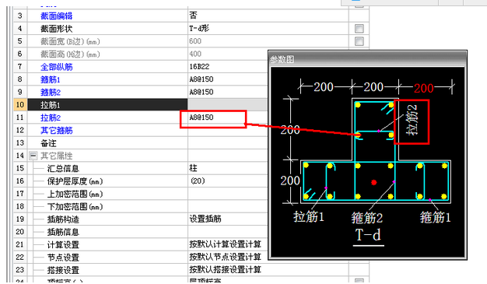
Task: Click the greyed 600 section width value
Action: tap(195, 41)
